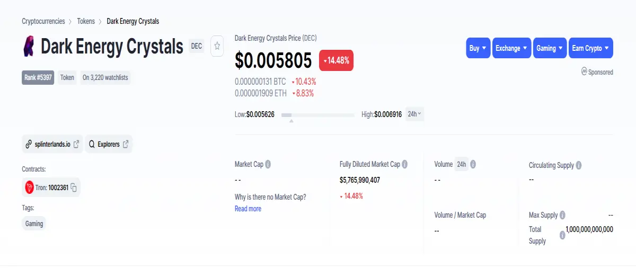This screenshot has height=268, width=636.
Task: Click the High $0.006916 label
Action: coord(382,114)
